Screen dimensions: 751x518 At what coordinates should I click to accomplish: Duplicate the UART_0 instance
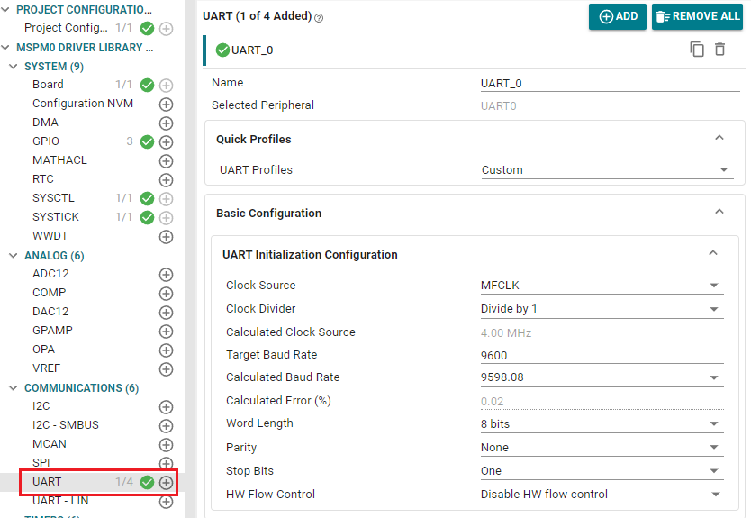pos(697,50)
